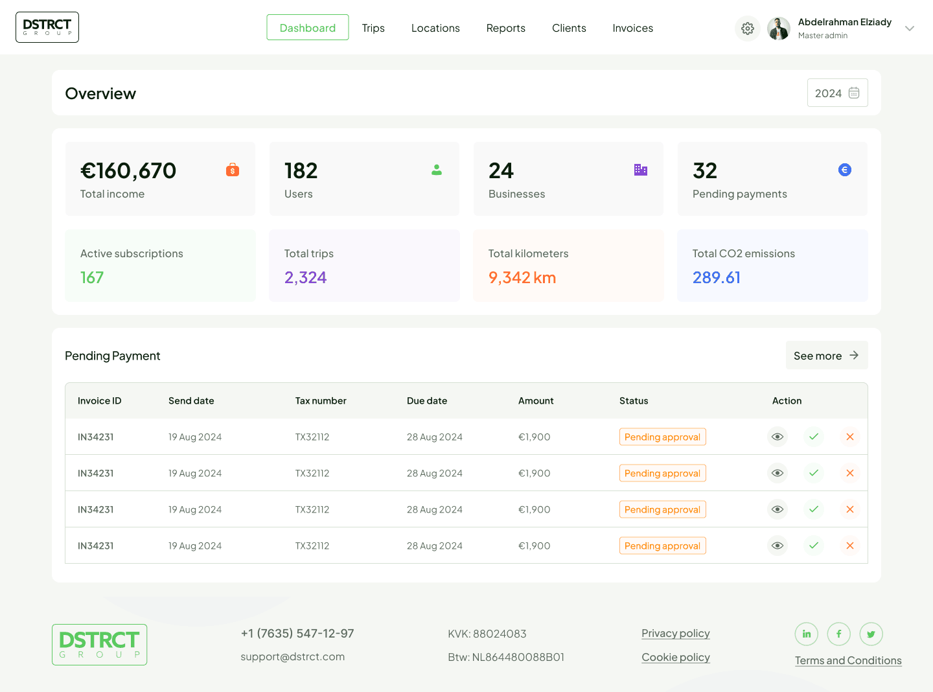Viewport: 933px width, 692px height.
Task: Click See more for pending payments
Action: point(827,355)
